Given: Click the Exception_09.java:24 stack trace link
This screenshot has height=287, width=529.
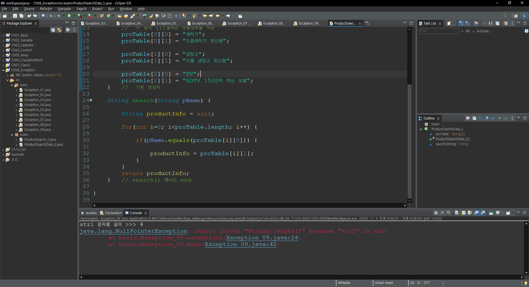Looking at the screenshot, I should pos(262,238).
